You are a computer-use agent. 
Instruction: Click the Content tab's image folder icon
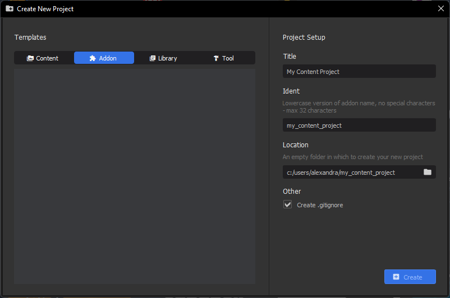(x=30, y=58)
